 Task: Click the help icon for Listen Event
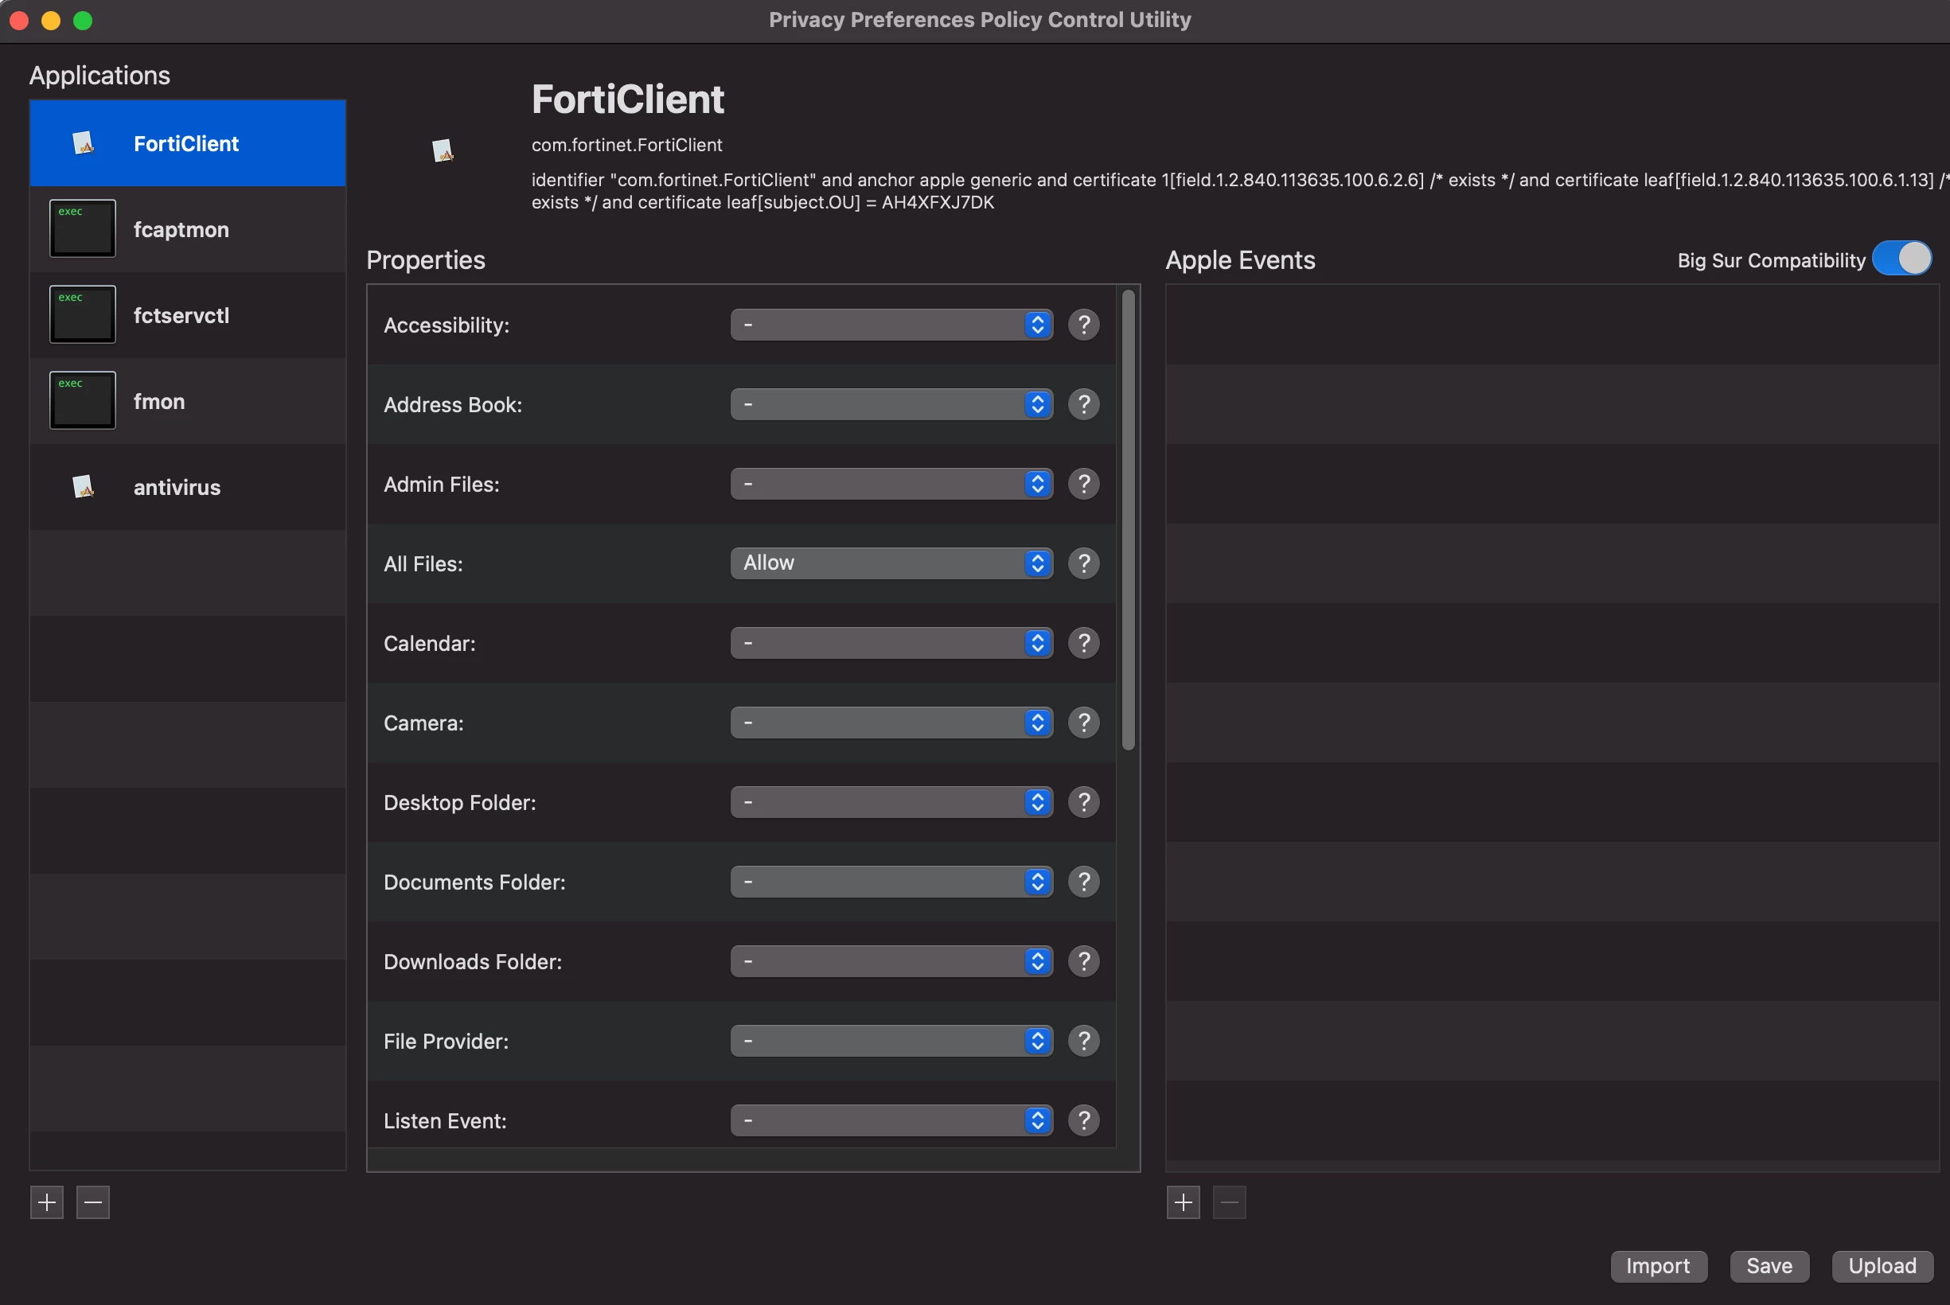[x=1083, y=1120]
